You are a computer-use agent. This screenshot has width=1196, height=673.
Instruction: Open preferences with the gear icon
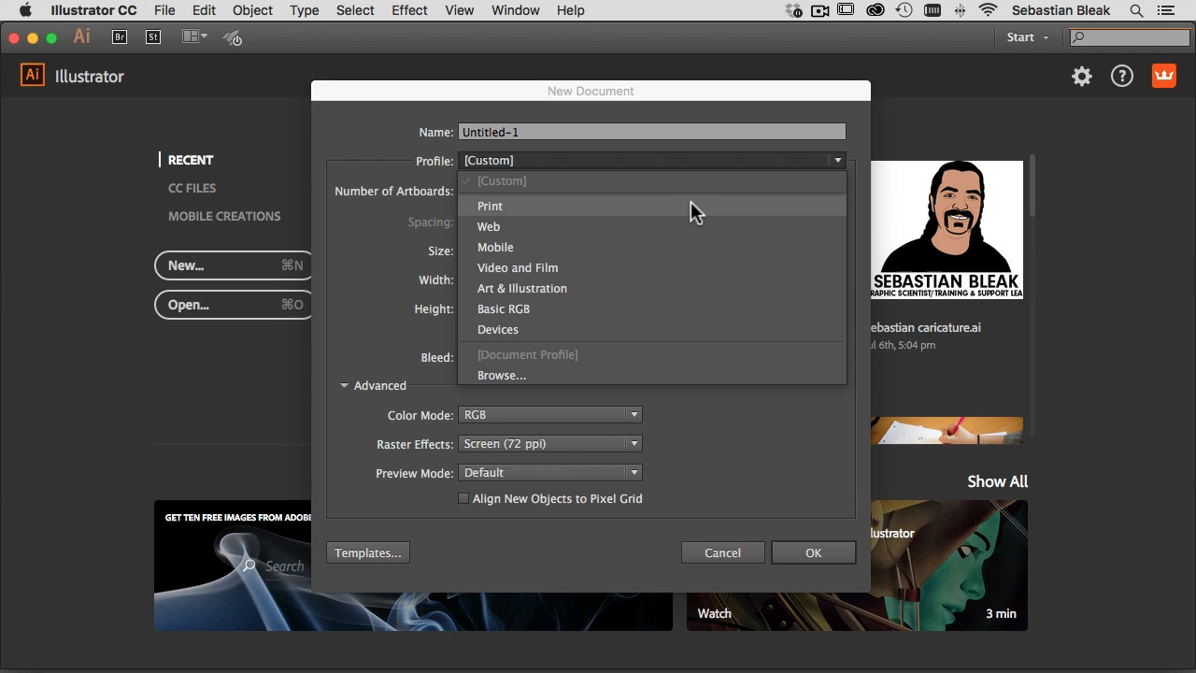point(1082,77)
